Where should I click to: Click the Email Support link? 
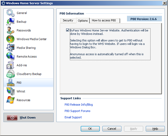73,117
